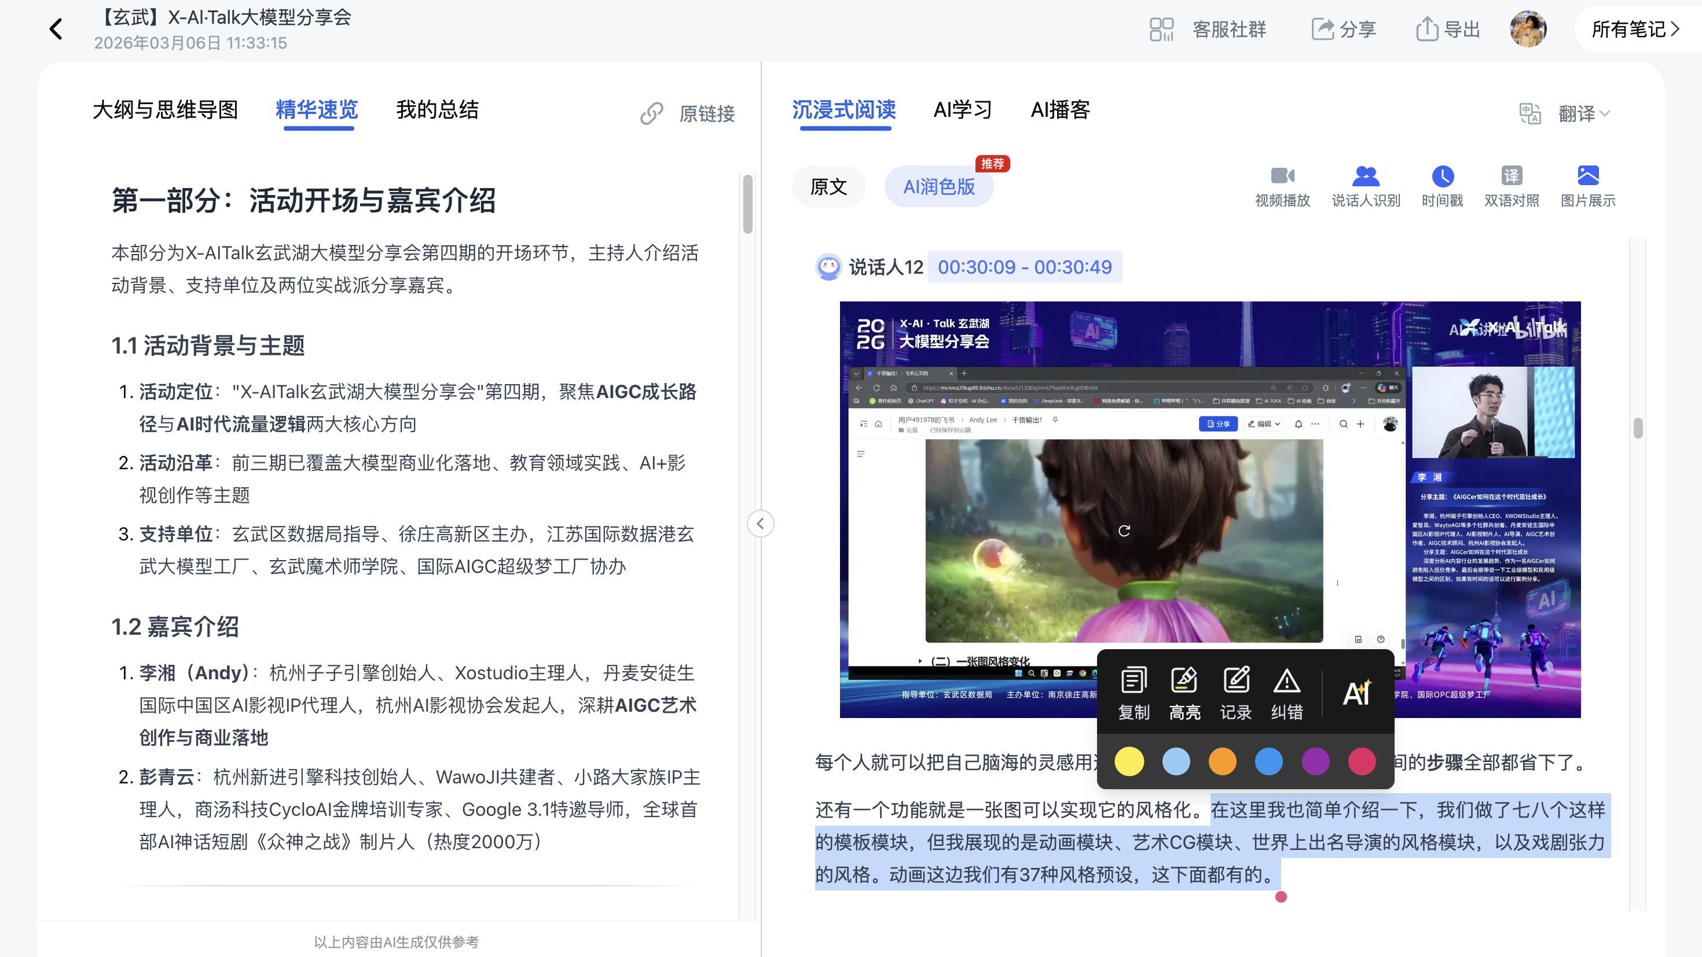The image size is (1702, 957).
Task: Toggle 说话人识别 speaker recognition
Action: [x=1366, y=186]
